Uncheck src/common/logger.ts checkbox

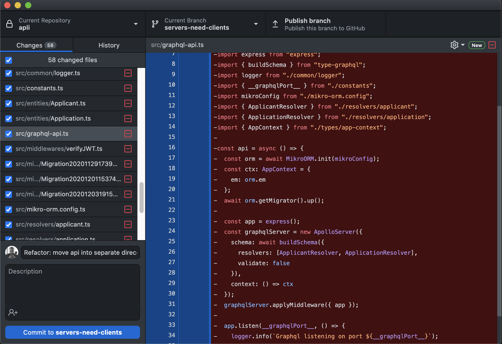9,73
